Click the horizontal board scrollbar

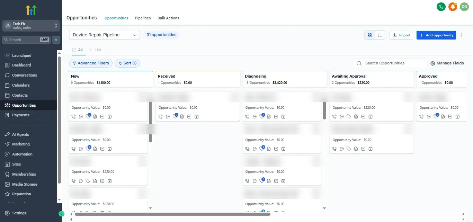pyautogui.click(x=172, y=214)
